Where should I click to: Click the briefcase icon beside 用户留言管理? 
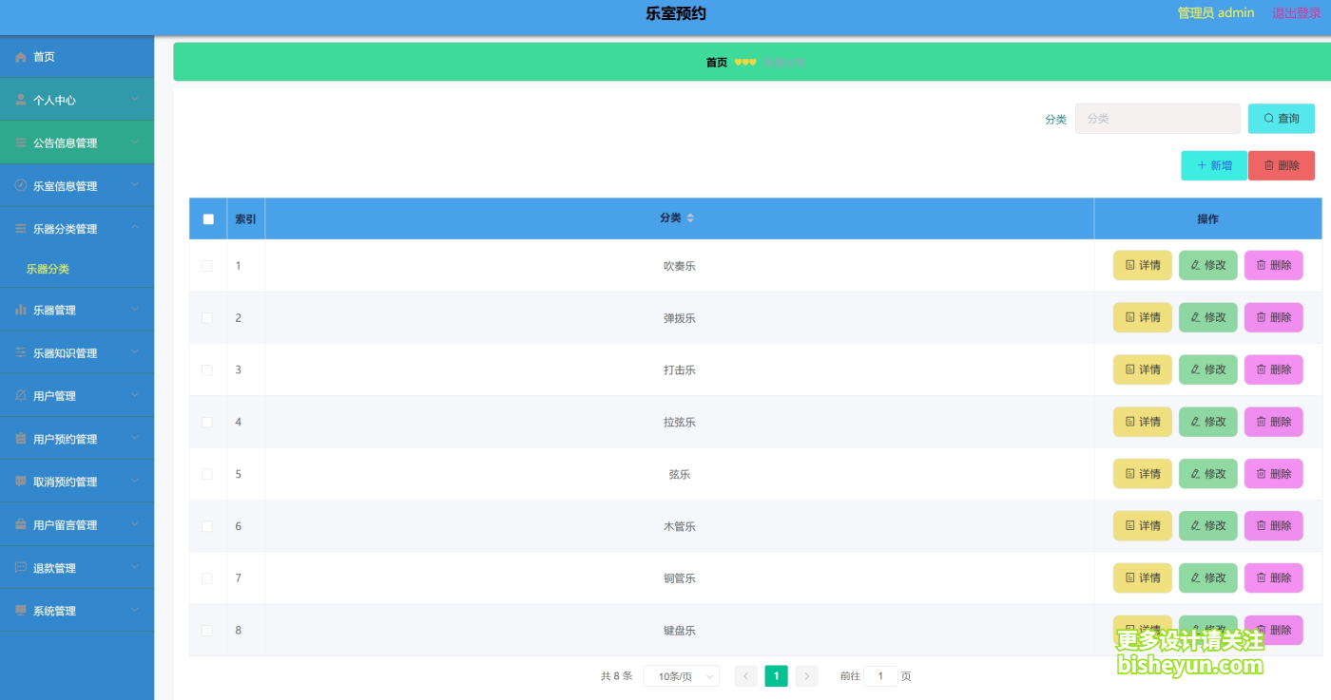coord(21,524)
